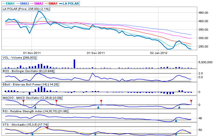Click the 300.00 price axis label

tap(203, 38)
